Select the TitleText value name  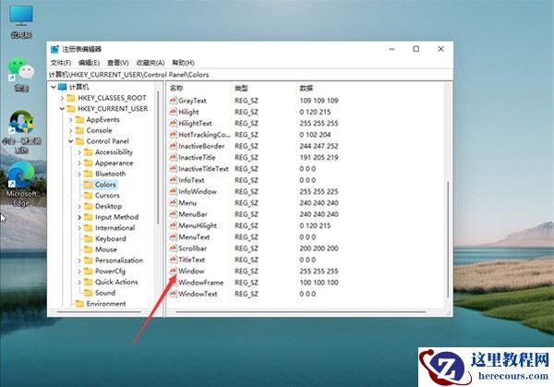[x=191, y=260]
